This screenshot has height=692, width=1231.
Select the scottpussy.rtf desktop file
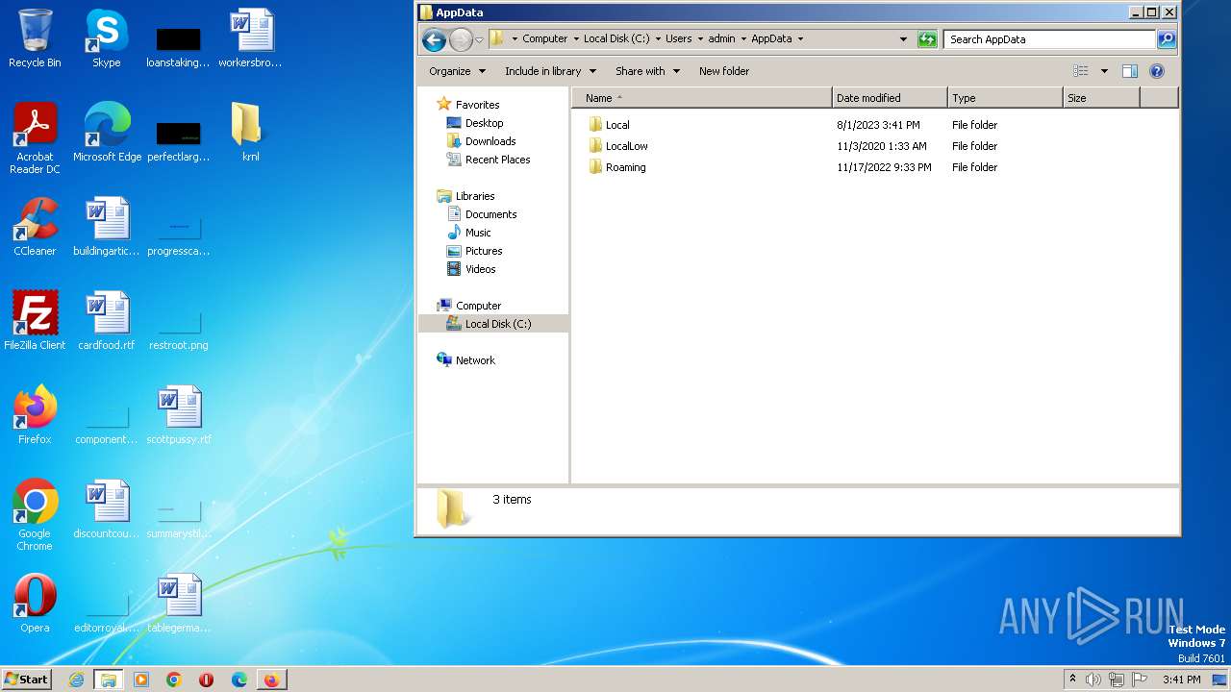179,415
